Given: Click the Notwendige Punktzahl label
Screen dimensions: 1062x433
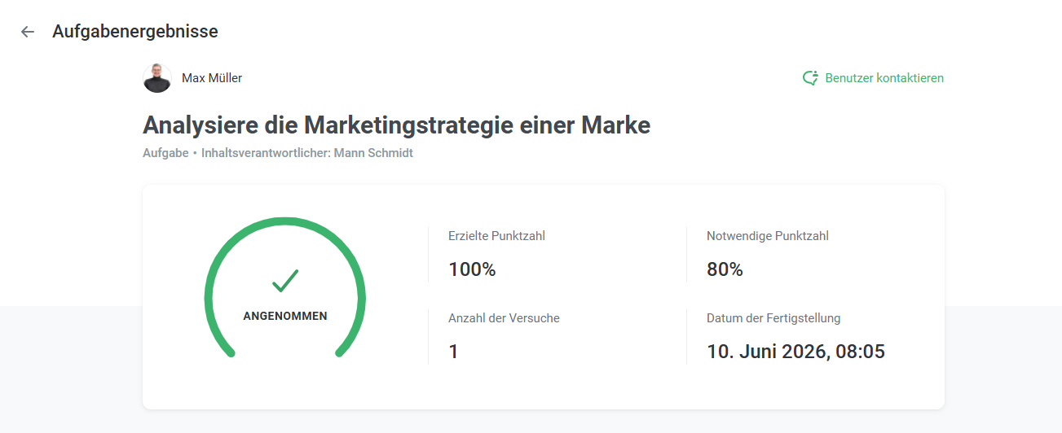Looking at the screenshot, I should coord(768,236).
